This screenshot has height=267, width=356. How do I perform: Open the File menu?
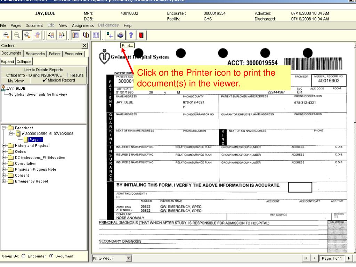click(3, 25)
